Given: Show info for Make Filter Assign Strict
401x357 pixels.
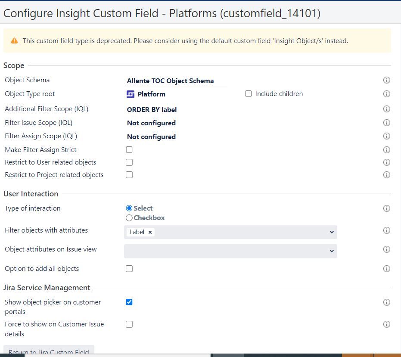Looking at the screenshot, I should point(386,149).
